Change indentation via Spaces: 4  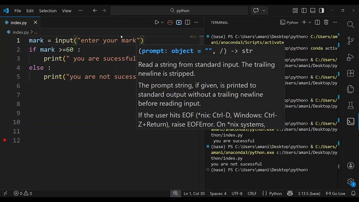pyautogui.click(x=218, y=194)
